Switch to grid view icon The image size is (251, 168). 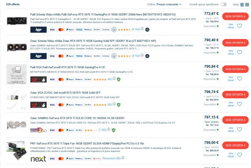247,4
